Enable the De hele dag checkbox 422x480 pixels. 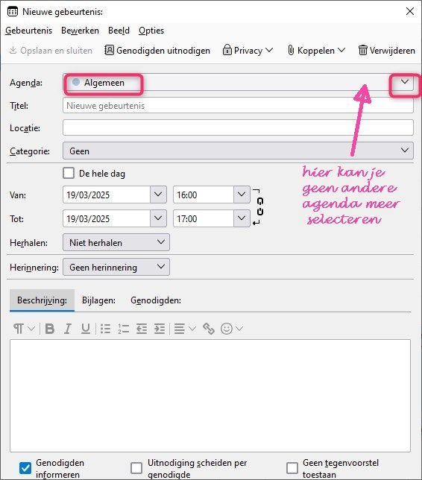point(69,173)
